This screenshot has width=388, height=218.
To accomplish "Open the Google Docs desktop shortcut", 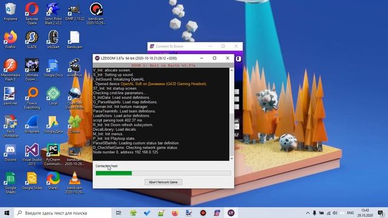I will [53, 68].
